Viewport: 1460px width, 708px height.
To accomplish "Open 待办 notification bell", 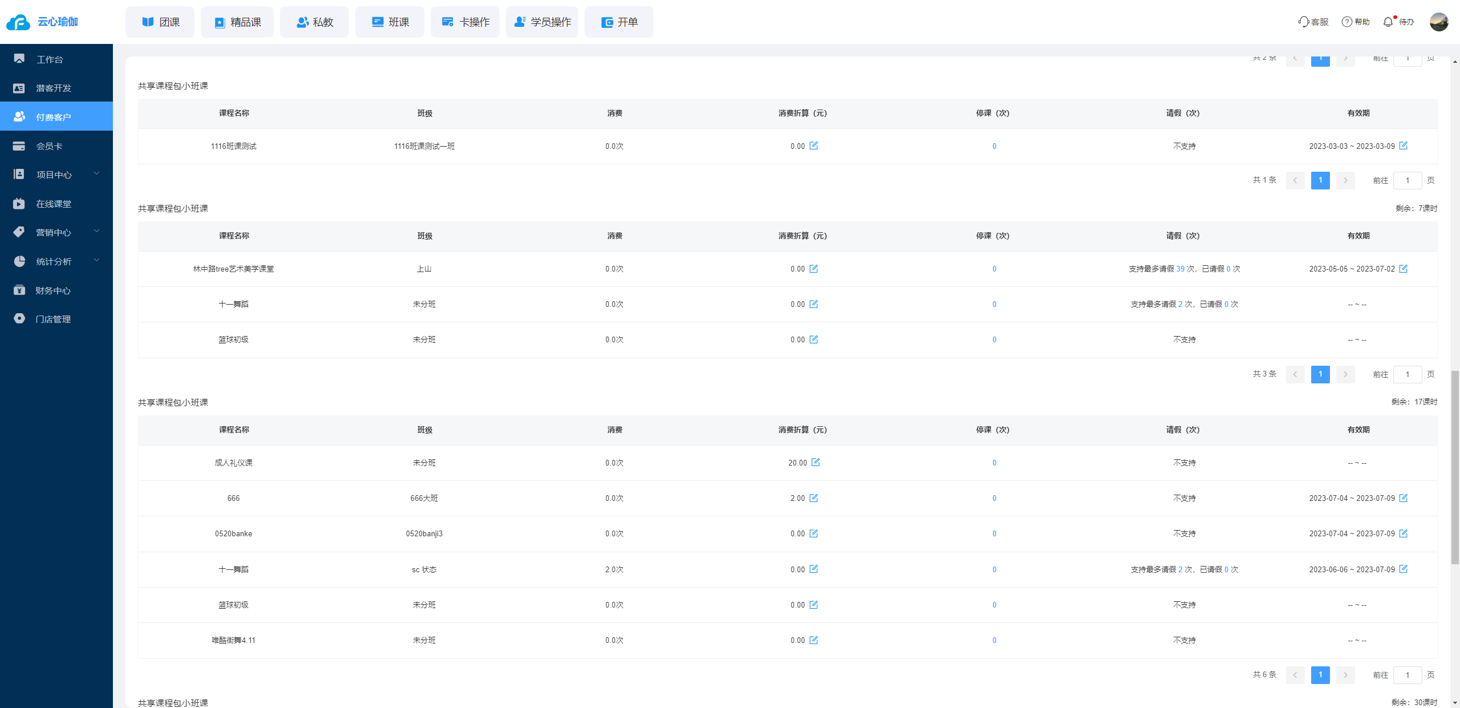I will [x=1398, y=22].
